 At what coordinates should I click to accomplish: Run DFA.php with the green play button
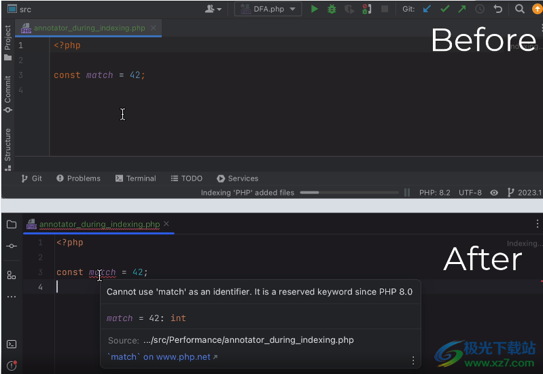click(x=314, y=9)
